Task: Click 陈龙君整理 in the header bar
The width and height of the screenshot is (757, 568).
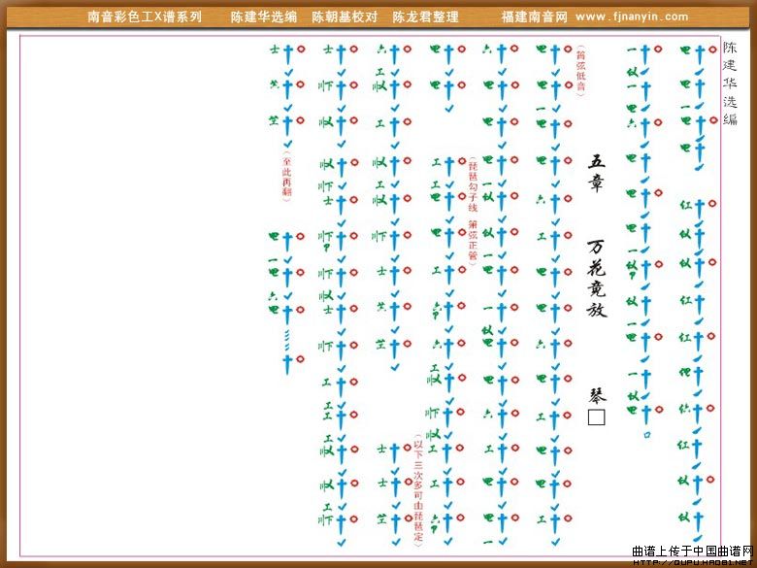Action: [x=425, y=17]
